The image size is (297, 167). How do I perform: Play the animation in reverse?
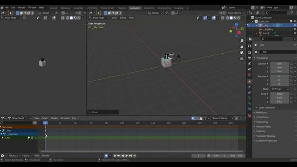(x=123, y=156)
